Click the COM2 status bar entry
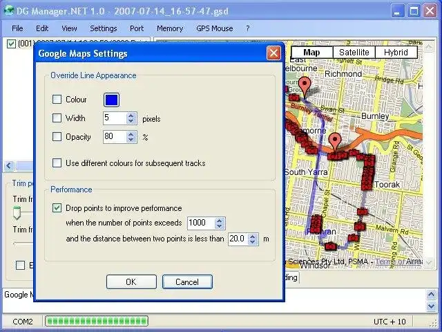The width and height of the screenshot is (442, 332). [23, 322]
